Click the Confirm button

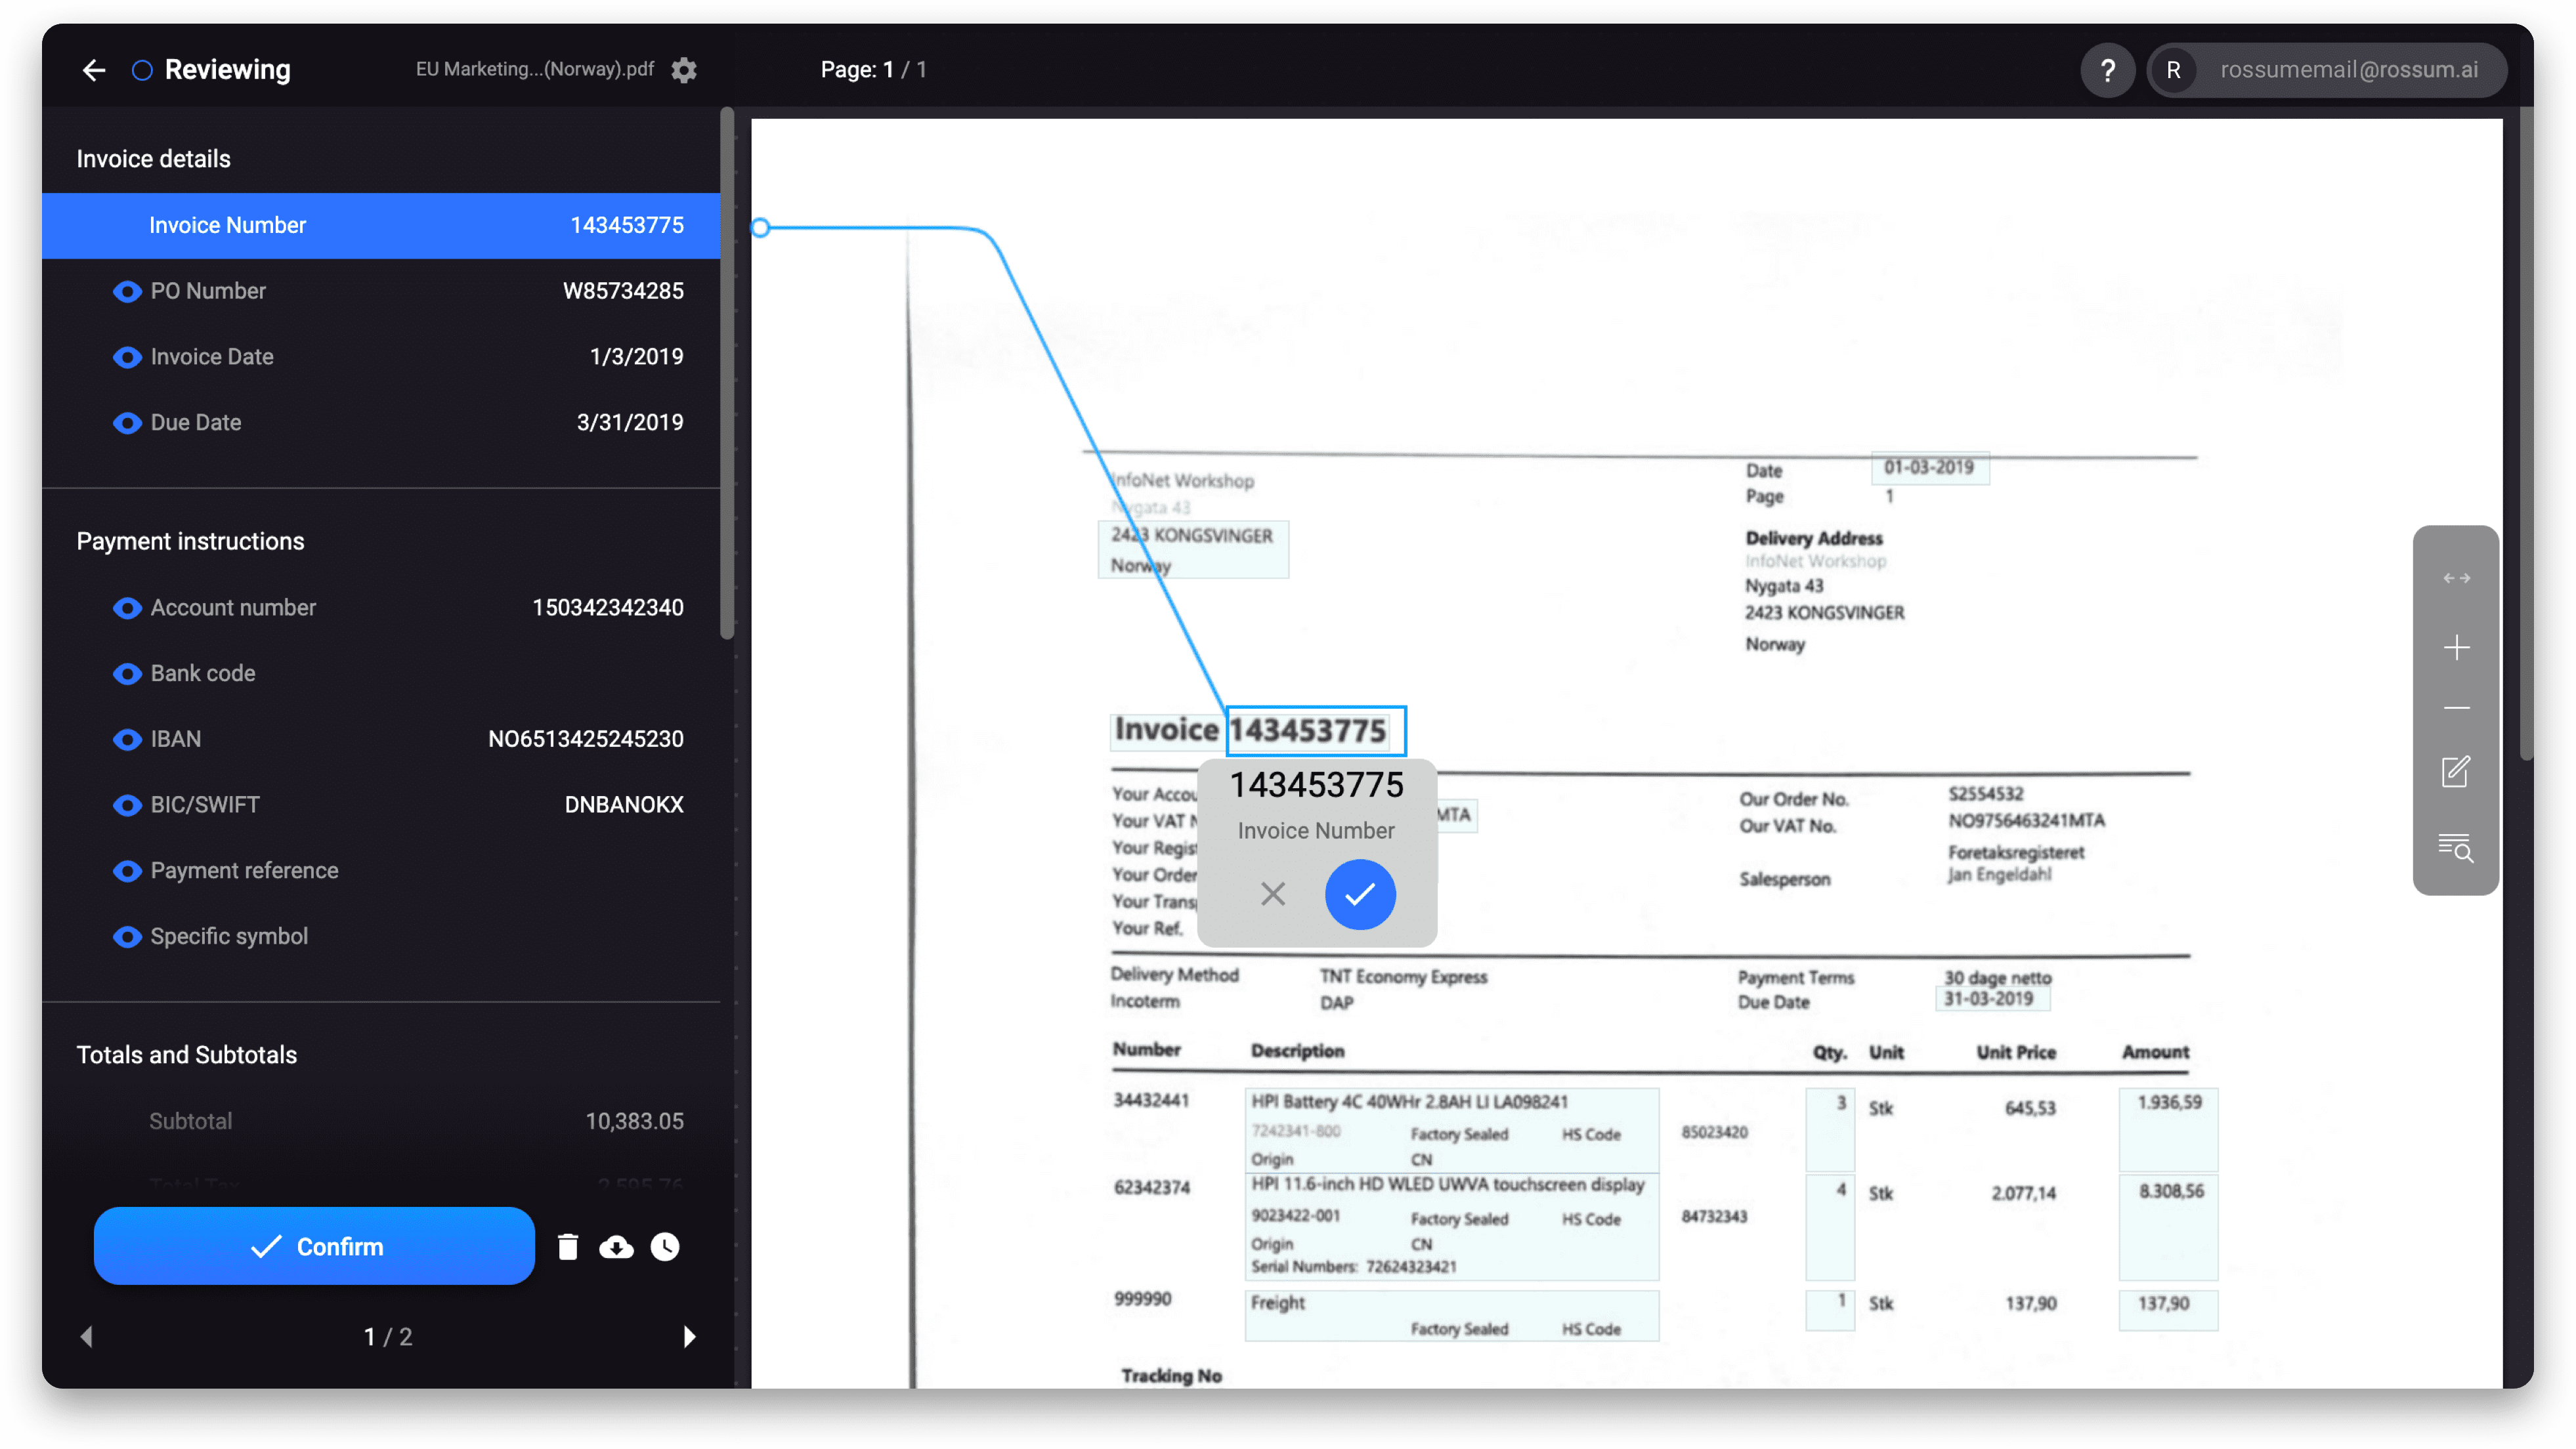click(314, 1246)
